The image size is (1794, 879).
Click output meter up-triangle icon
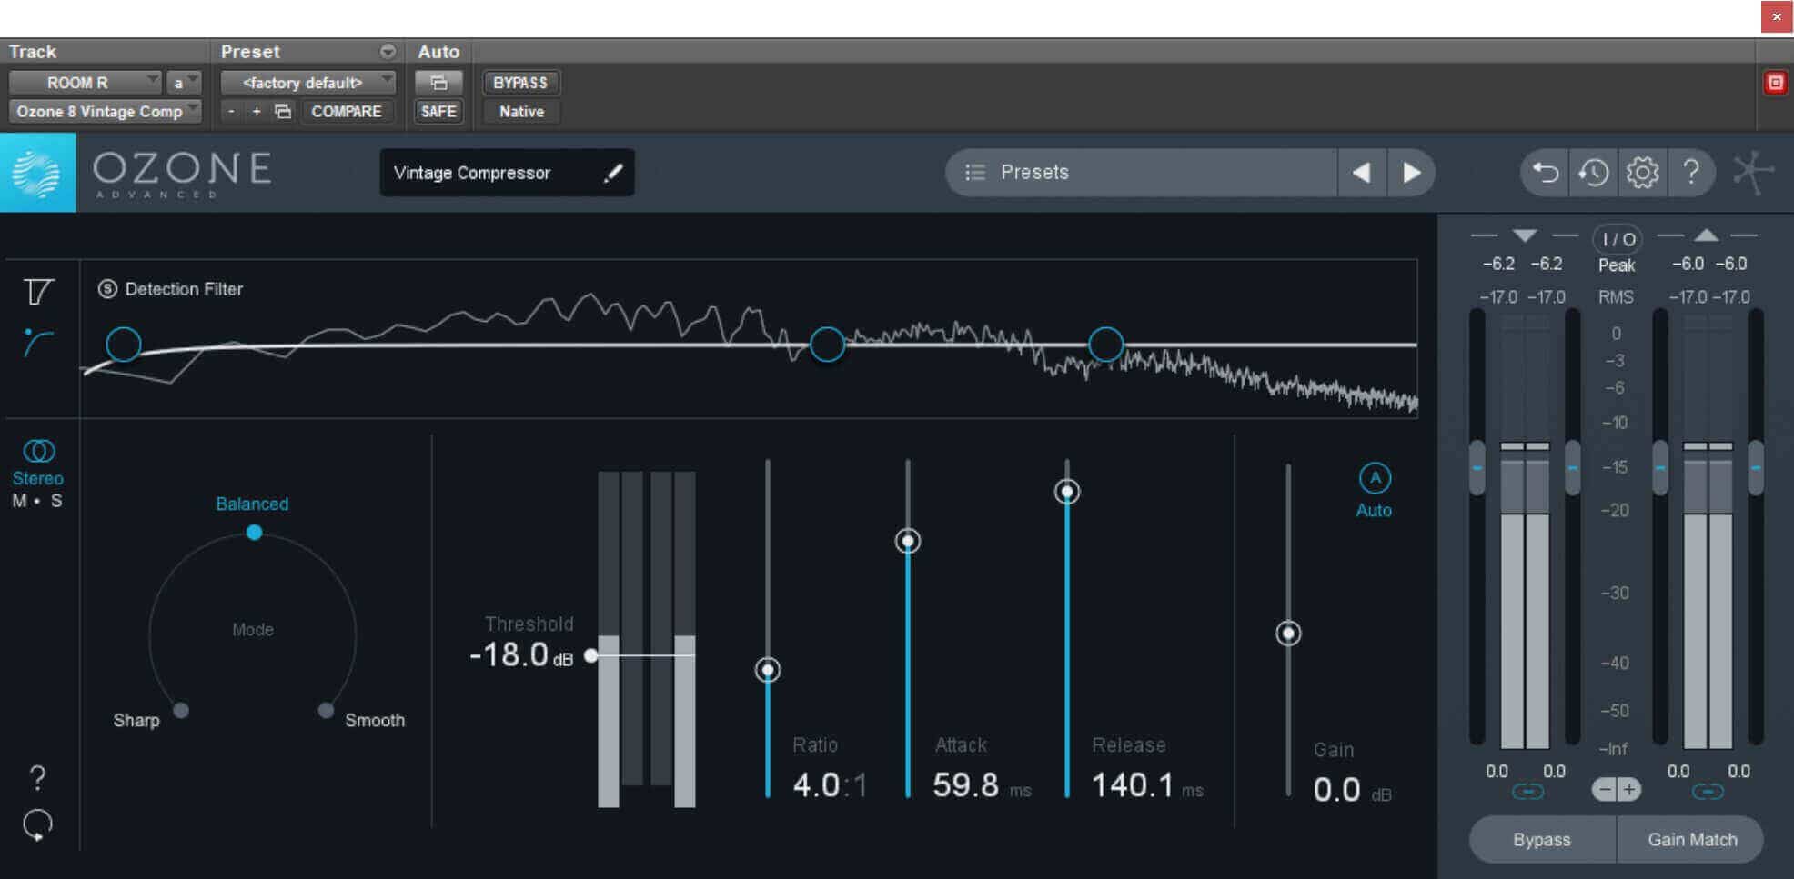(1707, 235)
